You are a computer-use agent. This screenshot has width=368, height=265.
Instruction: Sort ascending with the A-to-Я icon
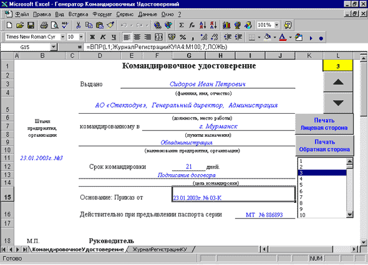tap(203, 25)
